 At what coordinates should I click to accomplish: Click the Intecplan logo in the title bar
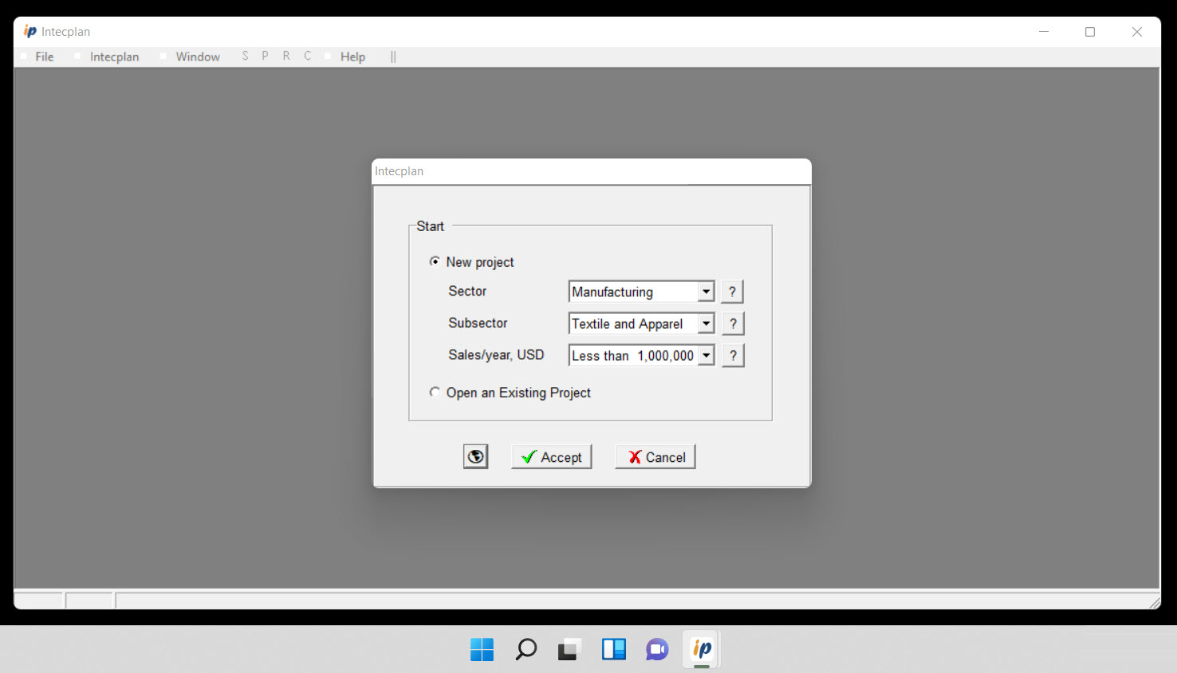[x=30, y=31]
